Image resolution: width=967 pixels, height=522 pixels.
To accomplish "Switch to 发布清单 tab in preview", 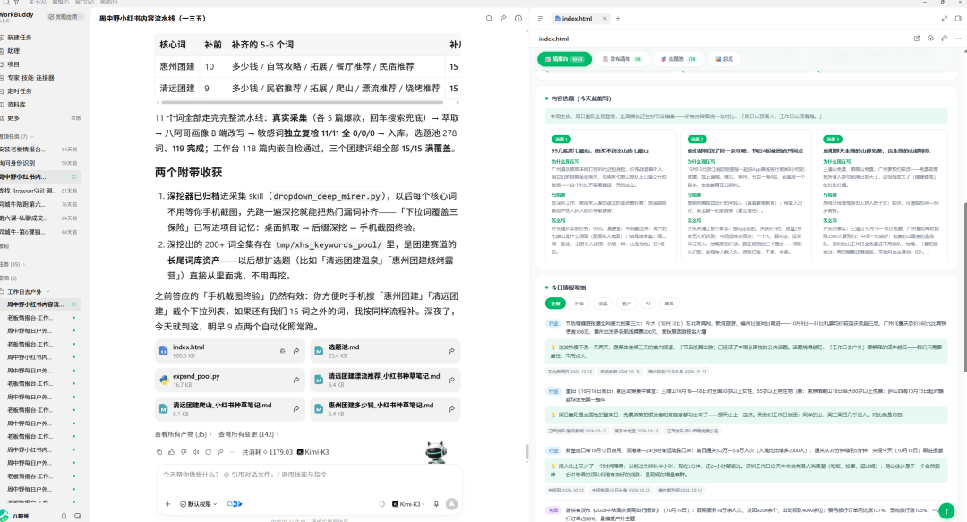I will tap(622, 59).
